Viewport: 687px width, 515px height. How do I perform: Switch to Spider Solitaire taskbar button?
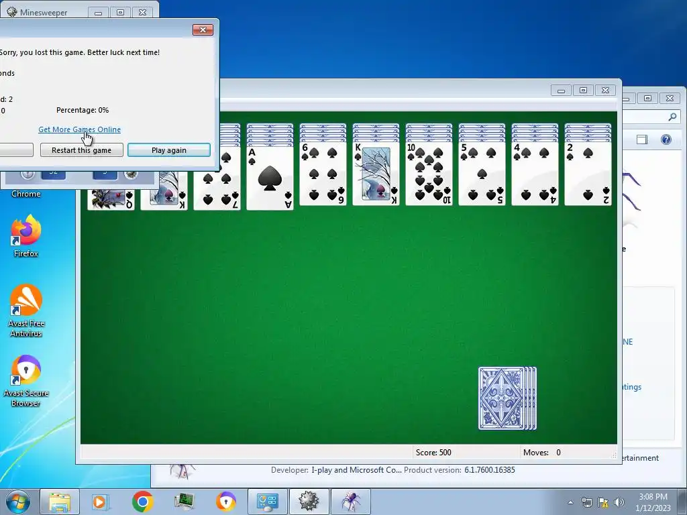click(x=351, y=502)
